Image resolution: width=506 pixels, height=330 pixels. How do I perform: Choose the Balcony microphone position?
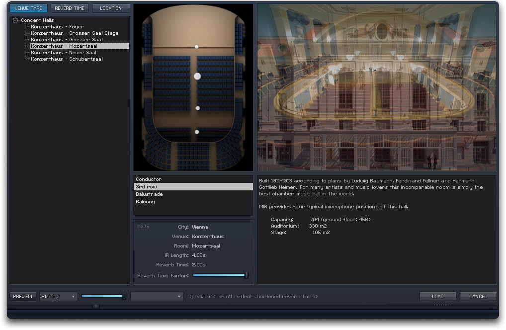click(x=193, y=202)
